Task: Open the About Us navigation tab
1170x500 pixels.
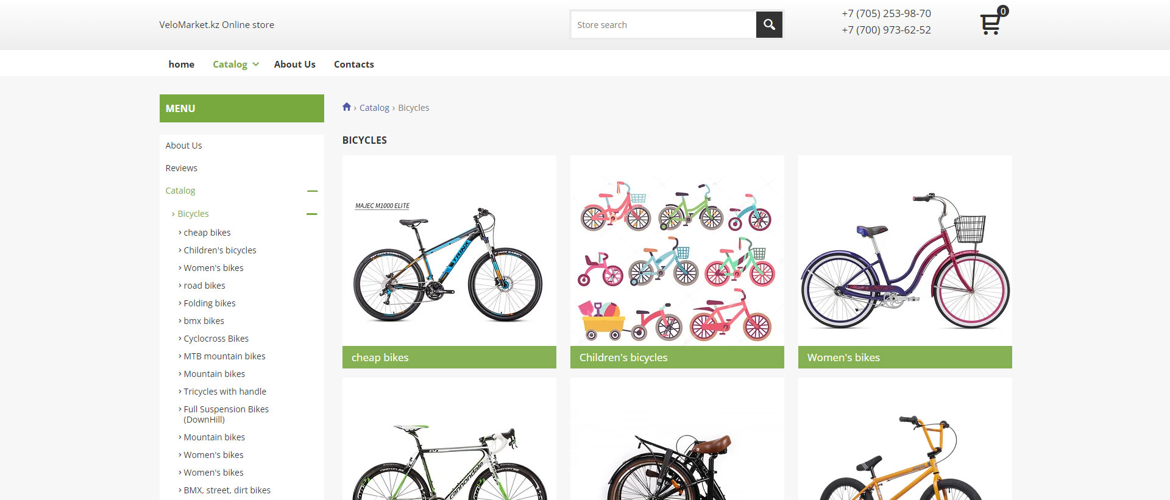Action: point(294,65)
